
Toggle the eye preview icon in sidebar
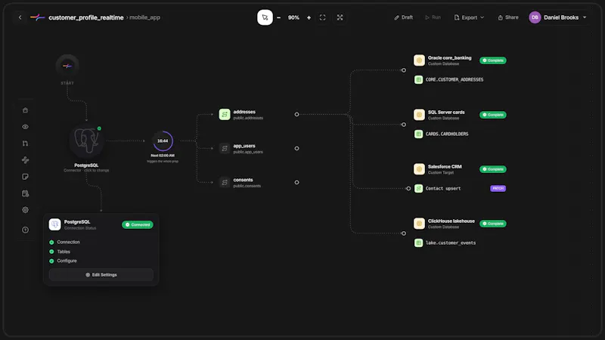coord(25,127)
